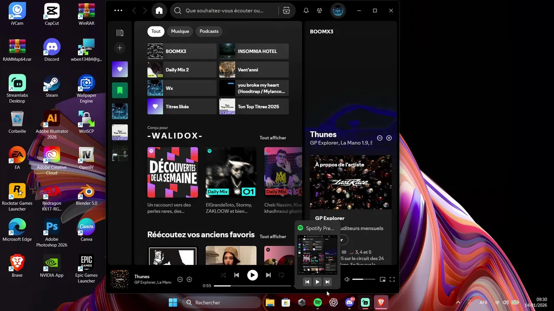This screenshot has height=311, width=554.
Task: Select the Blender 5.0 desktop icon
Action: coord(86,194)
